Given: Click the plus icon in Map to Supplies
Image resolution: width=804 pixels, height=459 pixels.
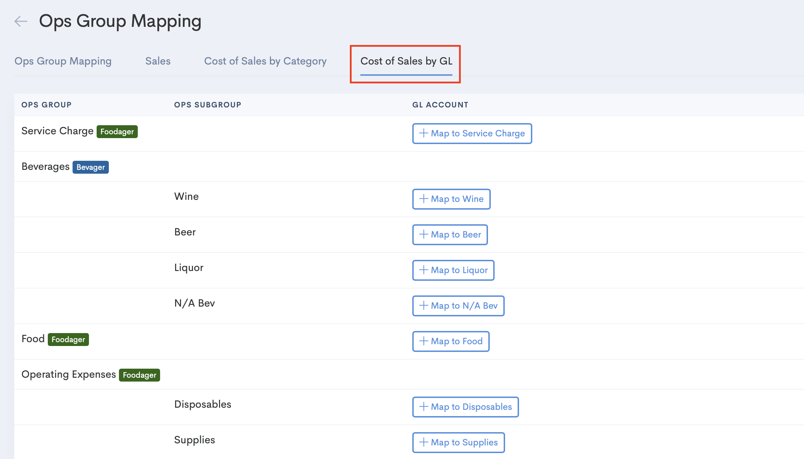Looking at the screenshot, I should (423, 442).
